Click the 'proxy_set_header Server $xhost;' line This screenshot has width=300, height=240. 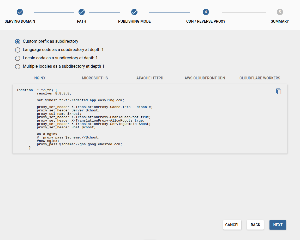[68, 110]
